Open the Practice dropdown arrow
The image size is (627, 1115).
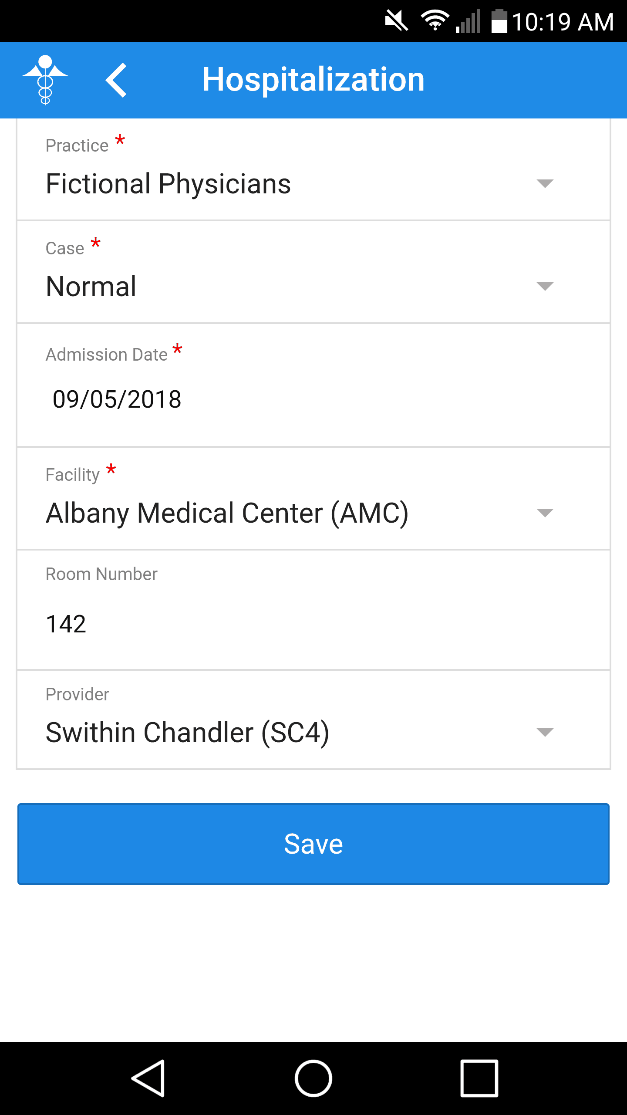point(545,183)
